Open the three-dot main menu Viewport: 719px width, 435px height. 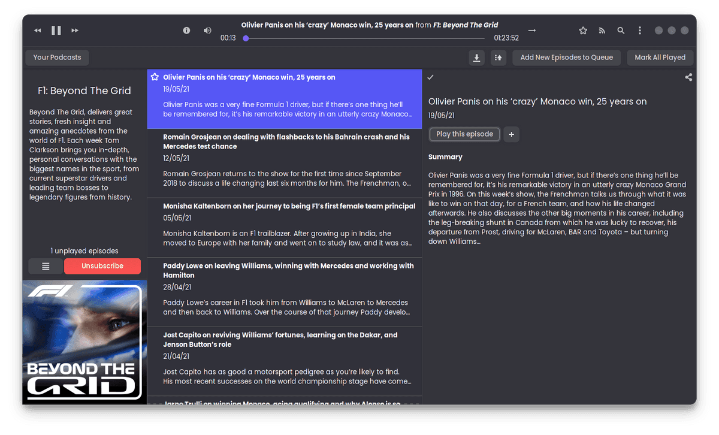pyautogui.click(x=640, y=31)
